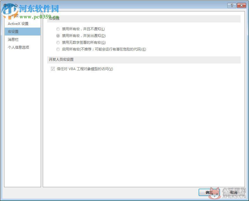Choose 禁用无数字签署的所有宏 radio option
Image resolution: width=249 pixels, height=201 pixels.
tap(58, 43)
